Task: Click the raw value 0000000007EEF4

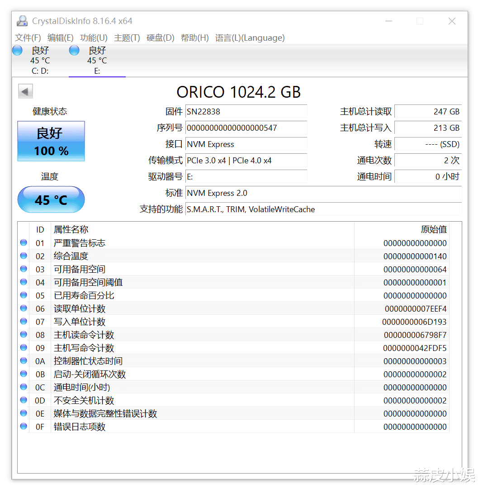Action: point(416,309)
